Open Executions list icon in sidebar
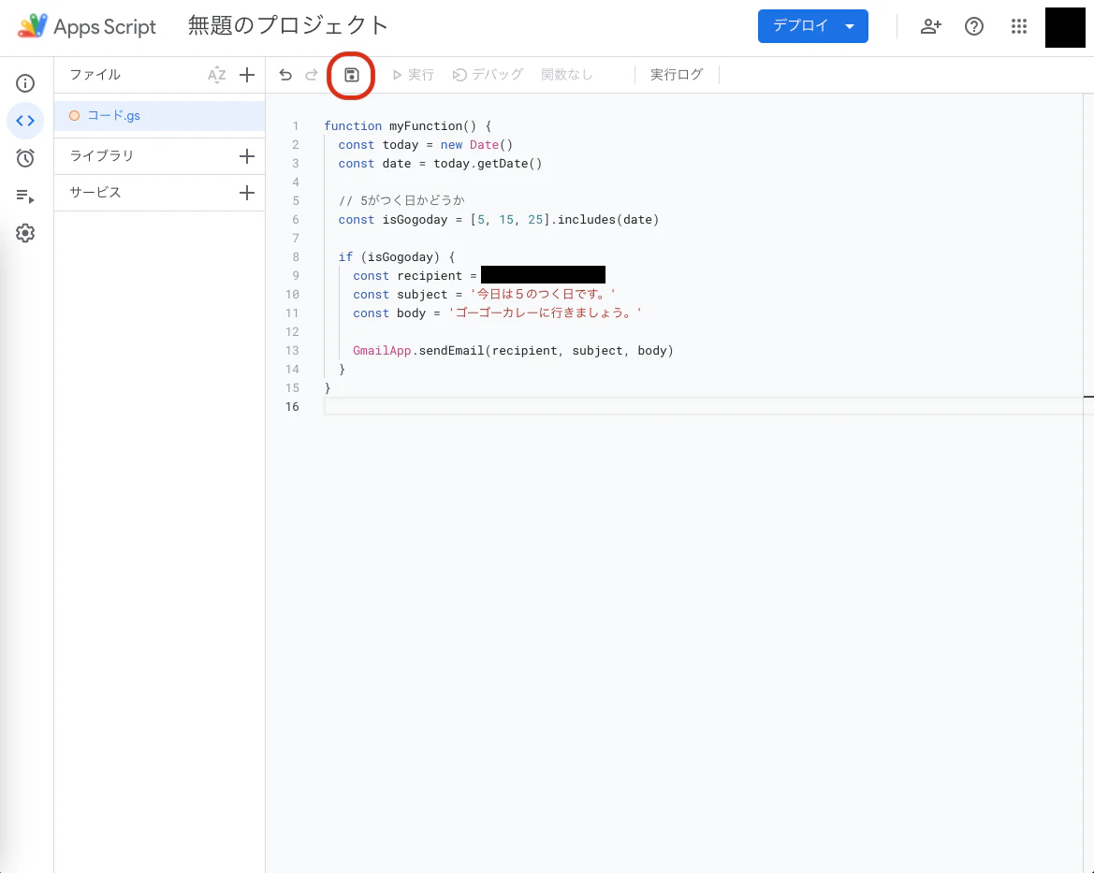1094x873 pixels. click(x=25, y=196)
